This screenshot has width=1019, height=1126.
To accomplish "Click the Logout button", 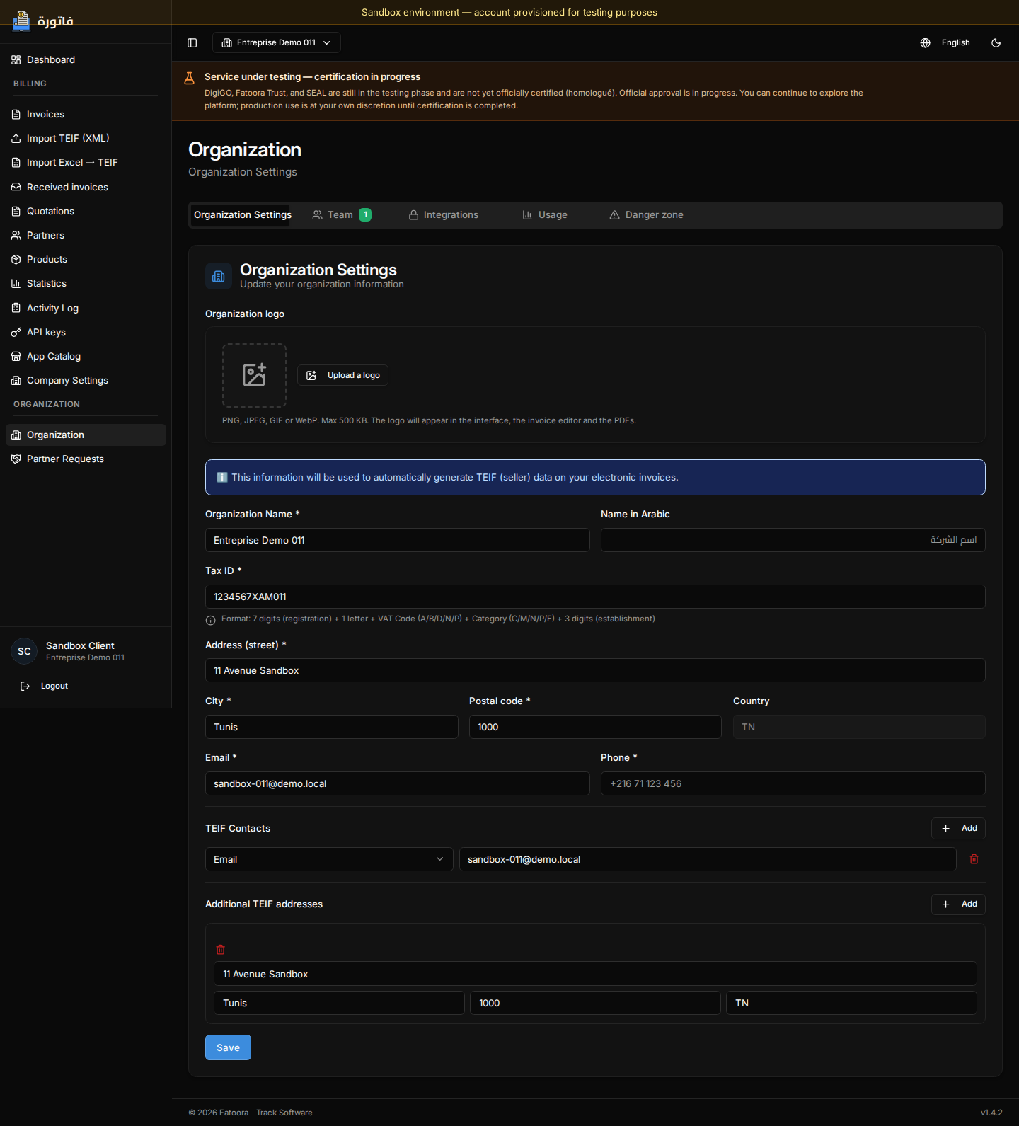I will [x=45, y=686].
